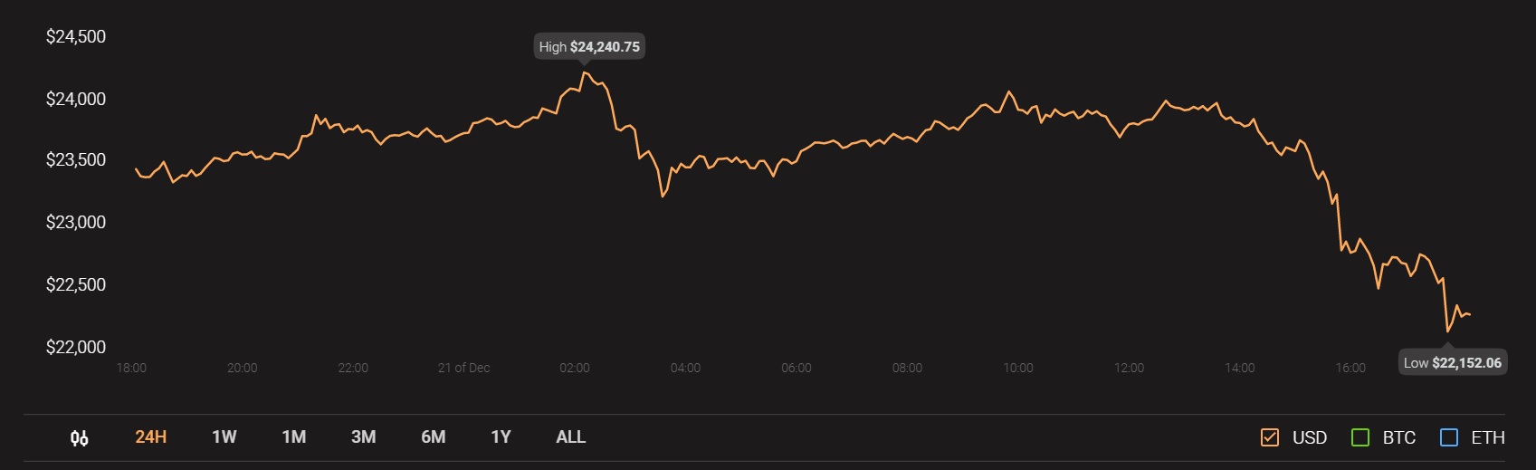Show the 3M price history

pyautogui.click(x=364, y=437)
